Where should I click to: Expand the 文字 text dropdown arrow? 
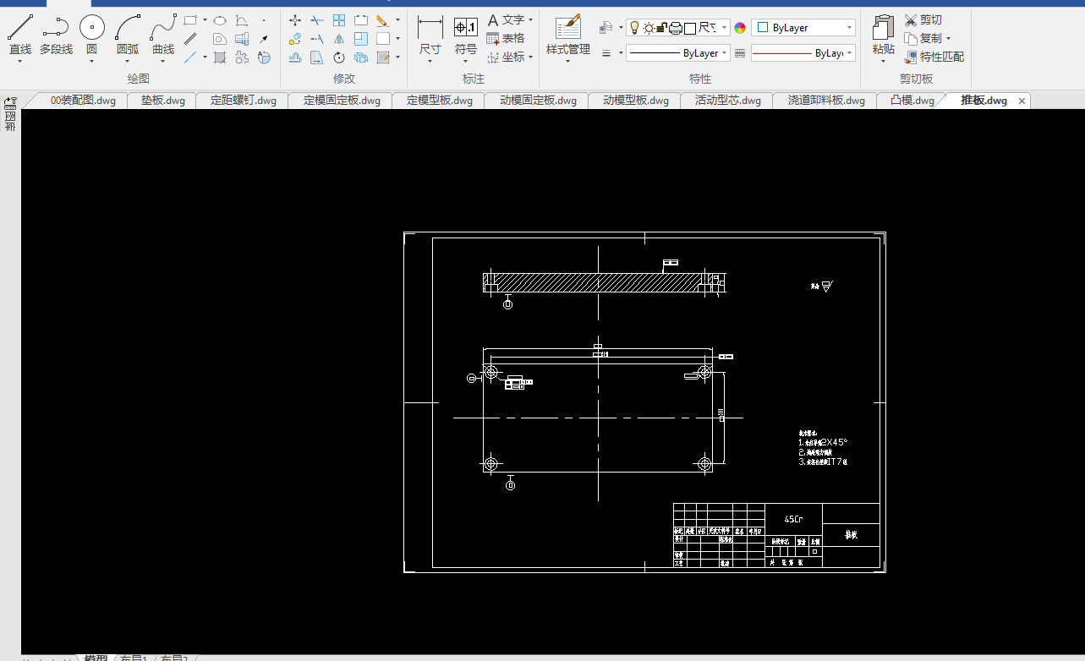pos(531,19)
